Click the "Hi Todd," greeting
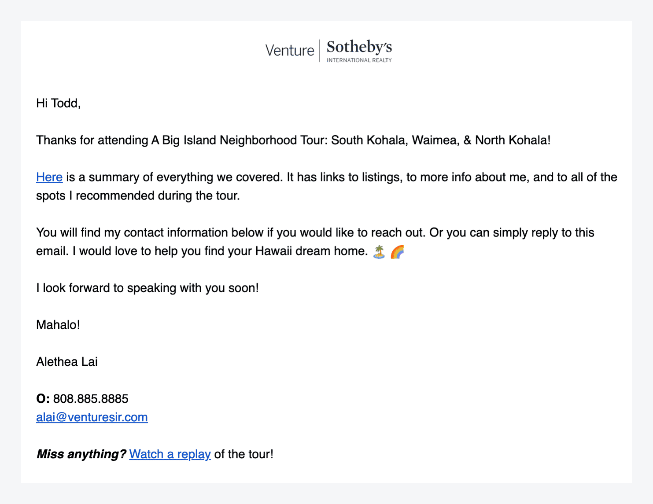This screenshot has height=504, width=653. pos(59,103)
